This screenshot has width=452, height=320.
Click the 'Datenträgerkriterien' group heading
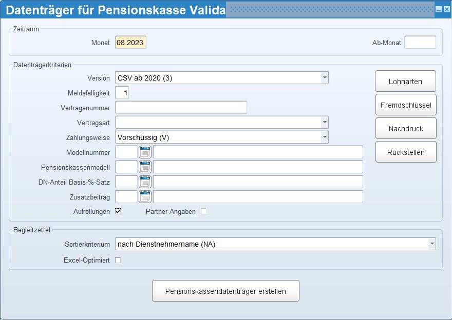[x=42, y=65]
